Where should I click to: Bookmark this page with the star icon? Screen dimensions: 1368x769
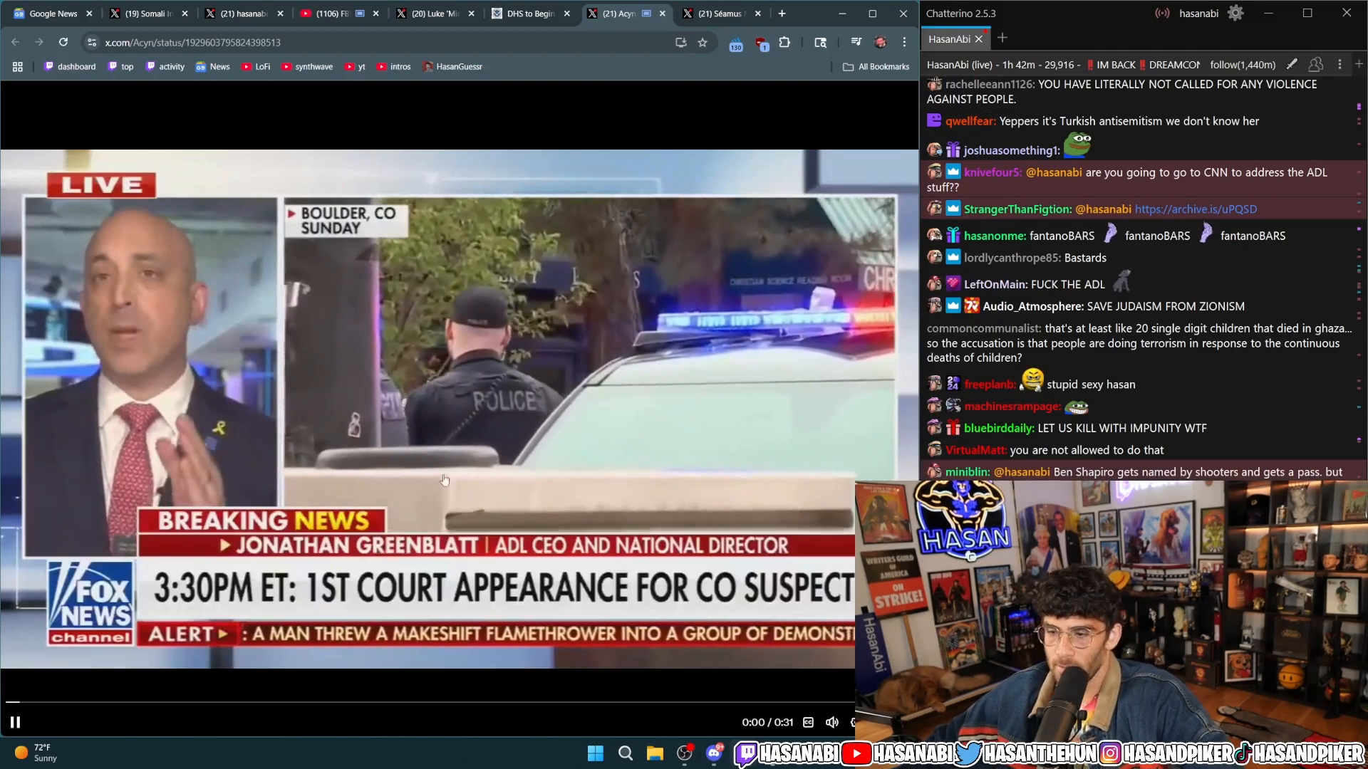[x=703, y=43]
